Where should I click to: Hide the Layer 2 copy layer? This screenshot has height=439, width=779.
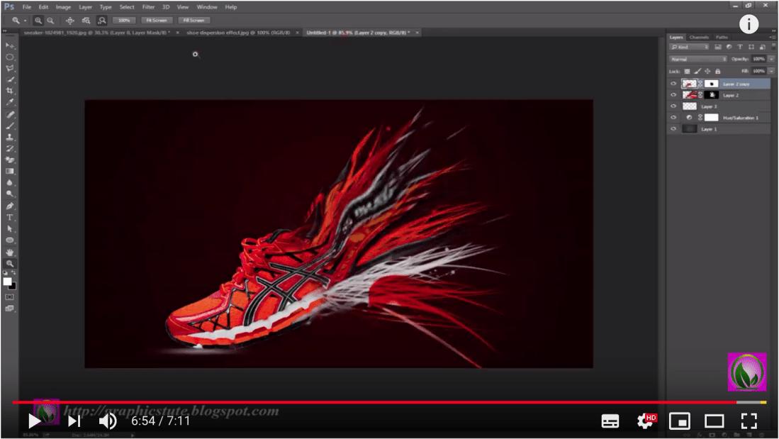pyautogui.click(x=673, y=84)
